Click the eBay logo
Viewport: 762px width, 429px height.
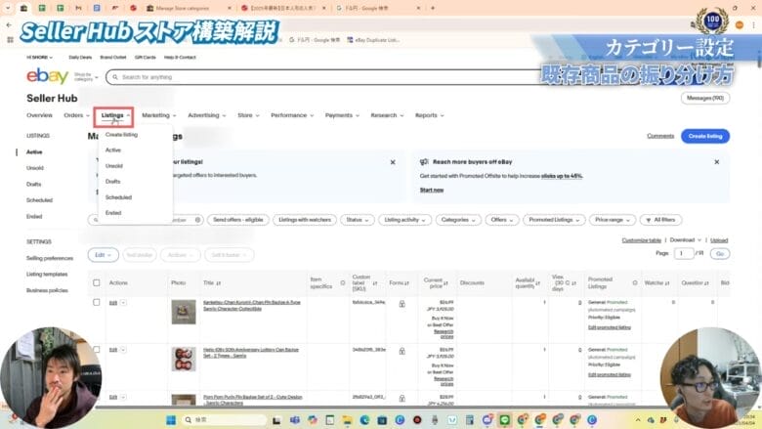click(x=47, y=76)
